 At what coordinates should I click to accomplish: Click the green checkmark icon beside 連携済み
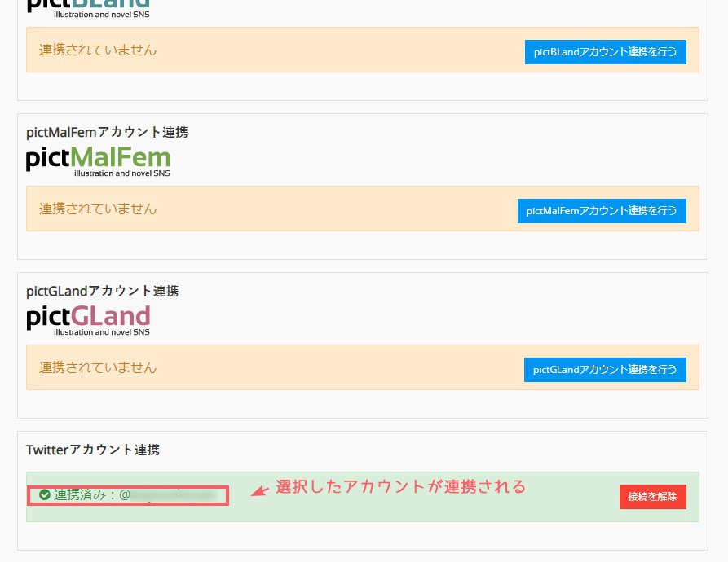click(45, 494)
